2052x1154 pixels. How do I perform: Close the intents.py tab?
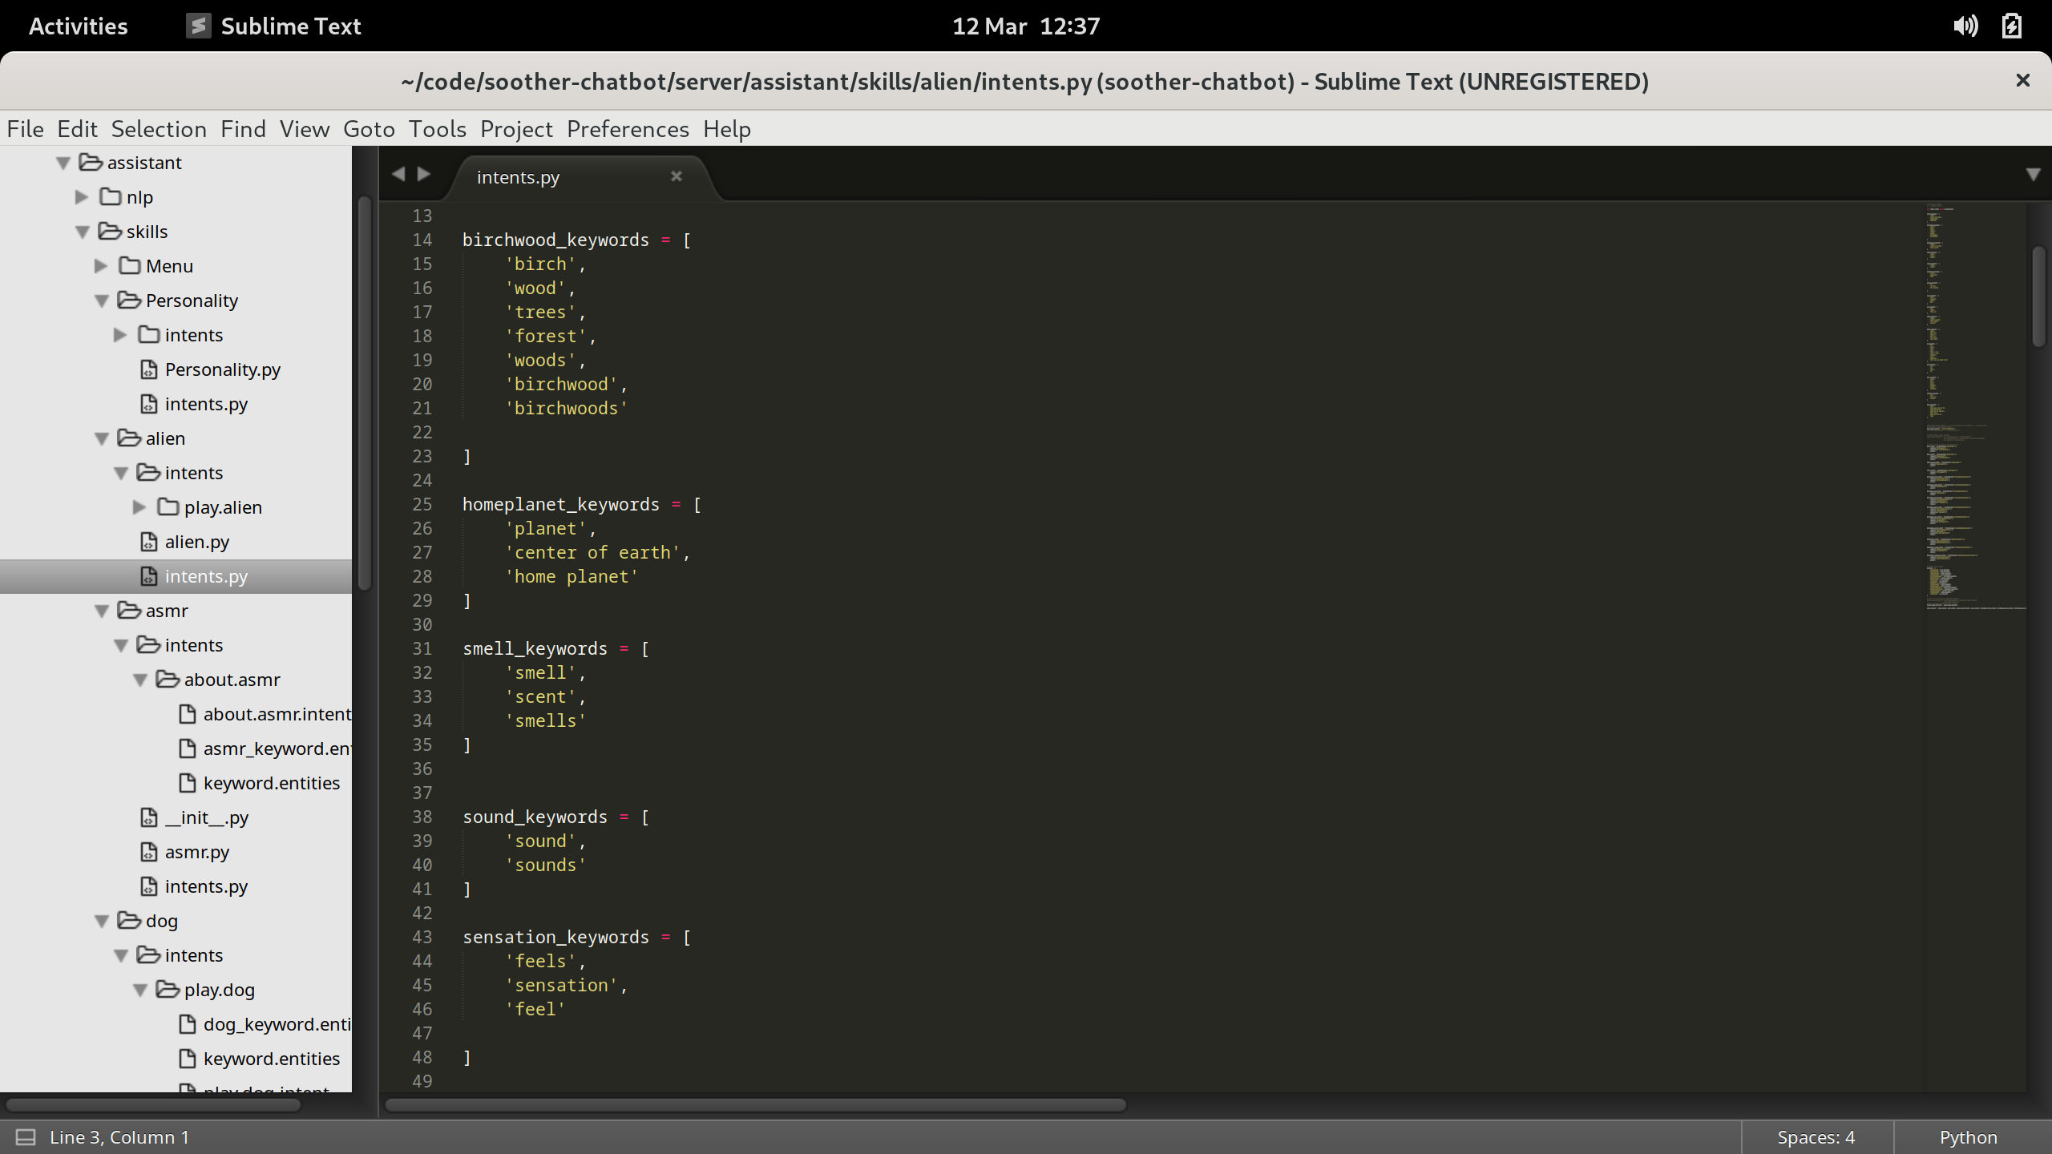[x=677, y=176]
